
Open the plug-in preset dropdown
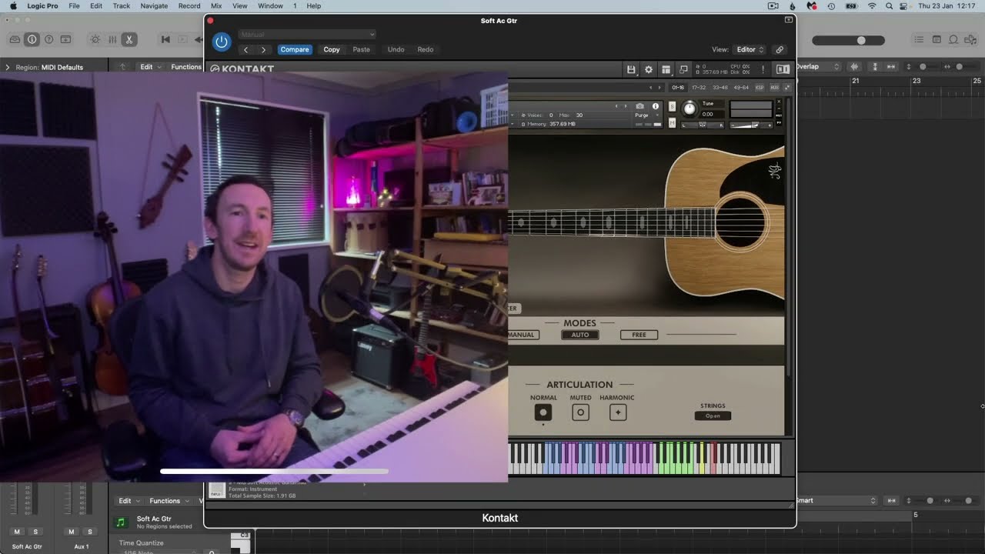pos(307,35)
